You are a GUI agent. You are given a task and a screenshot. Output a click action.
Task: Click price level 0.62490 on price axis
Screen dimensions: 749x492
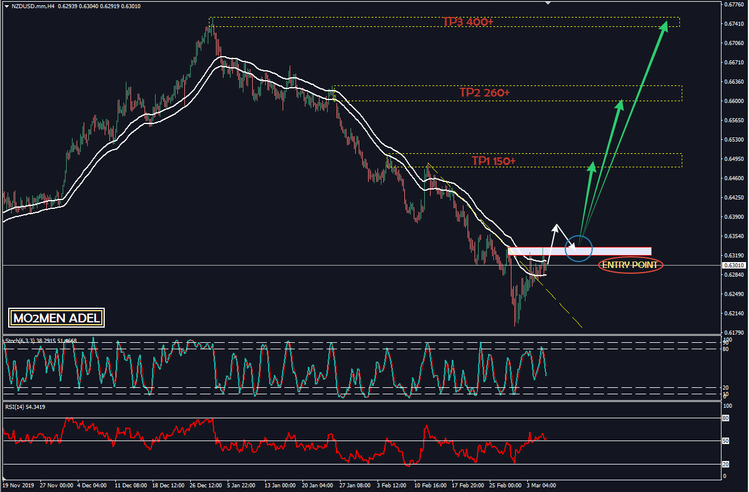tap(734, 294)
